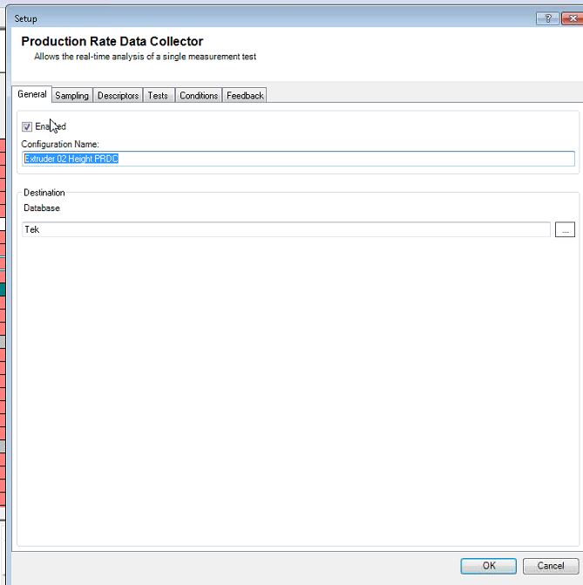Show the Conditions tab
The image size is (583, 585).
(199, 95)
